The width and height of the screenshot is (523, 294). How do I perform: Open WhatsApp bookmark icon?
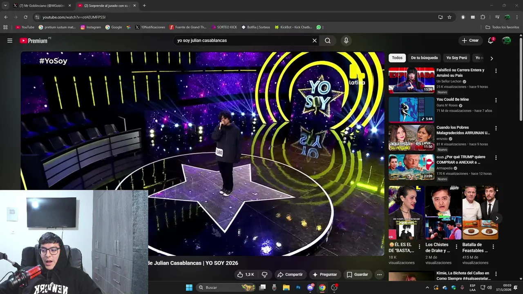(319, 27)
